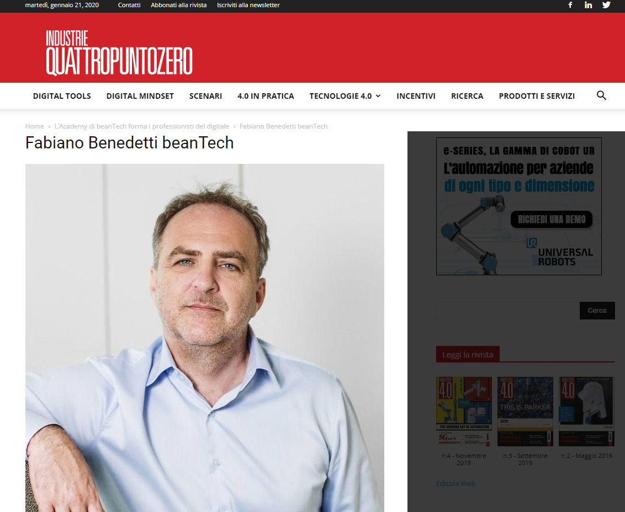This screenshot has width=625, height=512.
Task: Open the Twitter social icon
Action: click(606, 5)
